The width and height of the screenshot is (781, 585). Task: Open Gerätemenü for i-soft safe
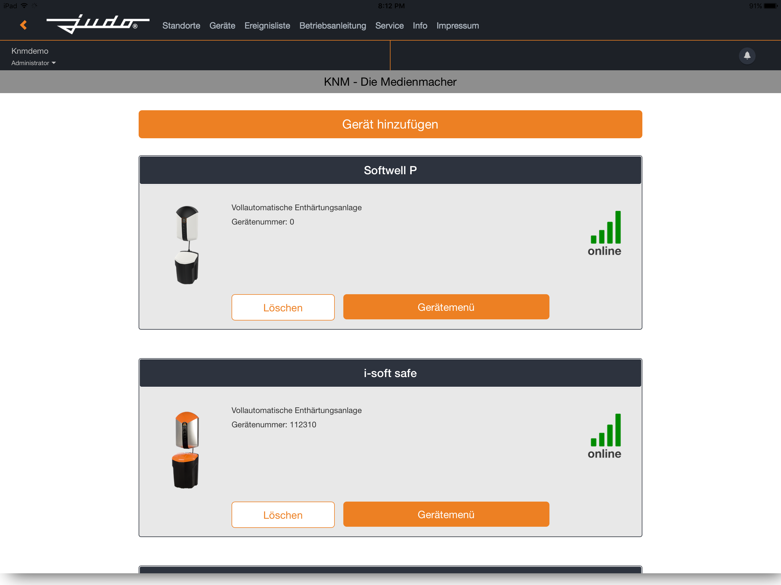446,514
